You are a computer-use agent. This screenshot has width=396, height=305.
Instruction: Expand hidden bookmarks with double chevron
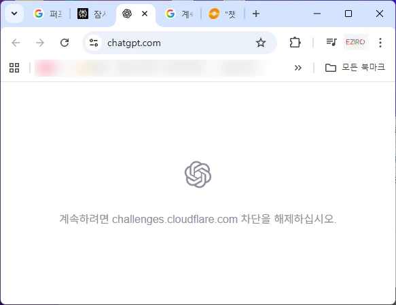298,68
